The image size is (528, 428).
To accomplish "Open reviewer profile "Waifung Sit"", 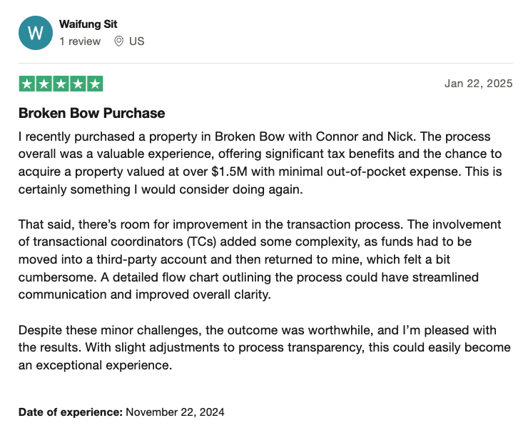I will 88,24.
